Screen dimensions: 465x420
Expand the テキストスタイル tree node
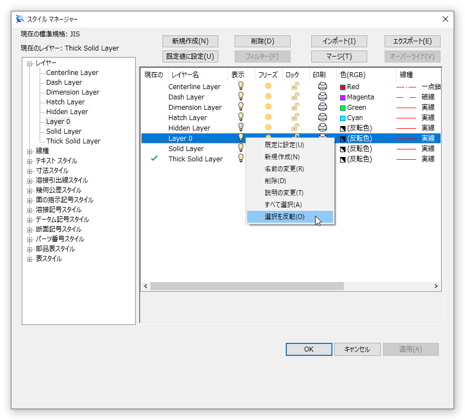pos(29,160)
